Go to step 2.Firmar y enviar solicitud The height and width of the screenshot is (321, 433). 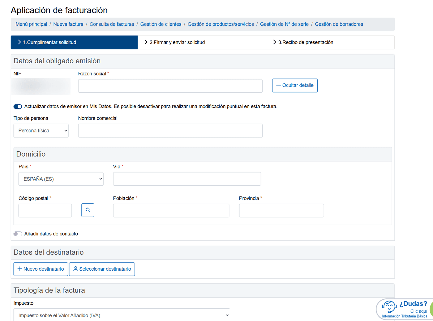[x=202, y=42]
